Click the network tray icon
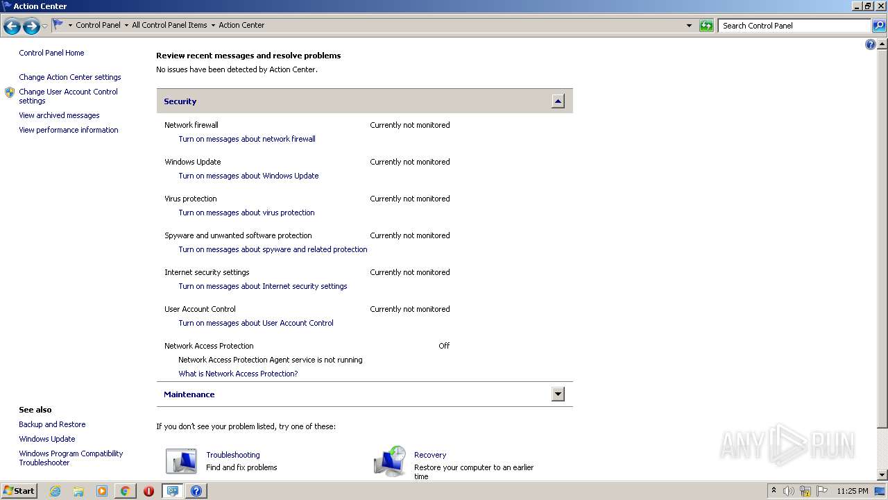 (805, 491)
